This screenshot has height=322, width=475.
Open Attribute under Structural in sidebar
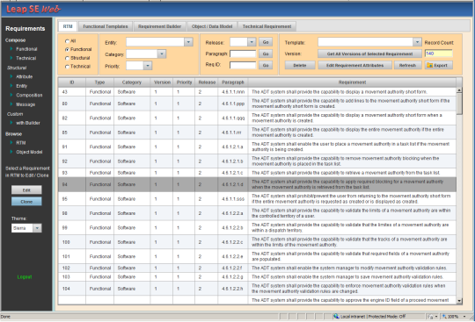[x=25, y=76]
